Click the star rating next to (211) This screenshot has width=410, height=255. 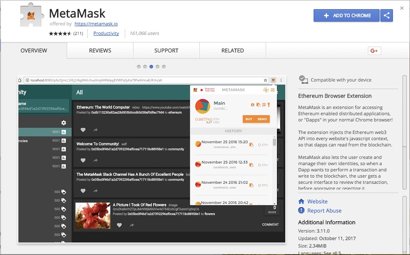click(60, 34)
